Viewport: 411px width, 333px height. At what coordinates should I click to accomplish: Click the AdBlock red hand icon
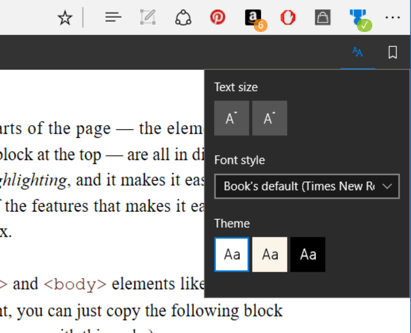click(288, 18)
